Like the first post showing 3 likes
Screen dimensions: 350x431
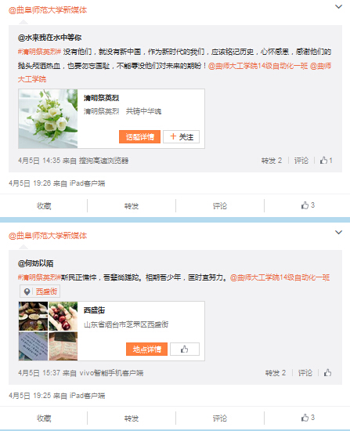coord(308,205)
